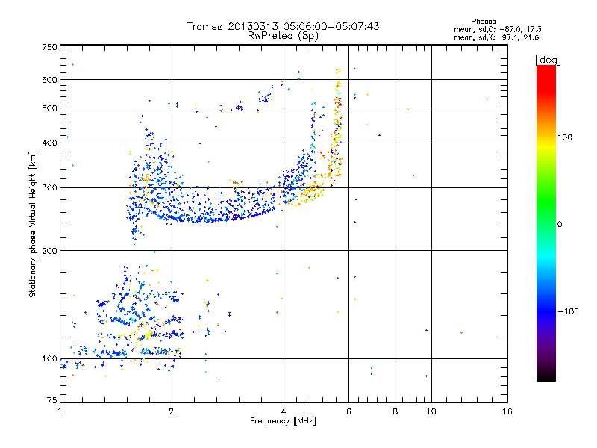Click the frequency axis tick label "2"
This screenshot has height=448, width=597.
[x=172, y=411]
